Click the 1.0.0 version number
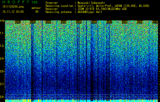Viewport: 160px width, 102px height. [35, 2]
